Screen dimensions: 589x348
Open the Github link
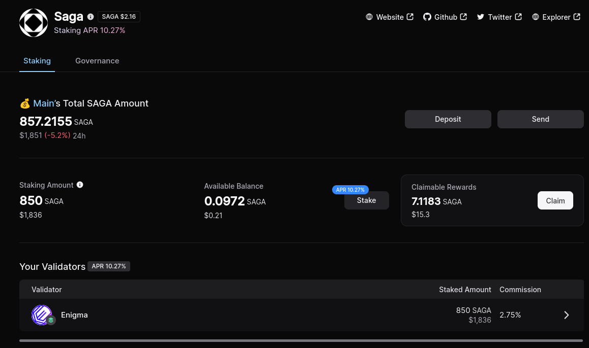pyautogui.click(x=445, y=17)
